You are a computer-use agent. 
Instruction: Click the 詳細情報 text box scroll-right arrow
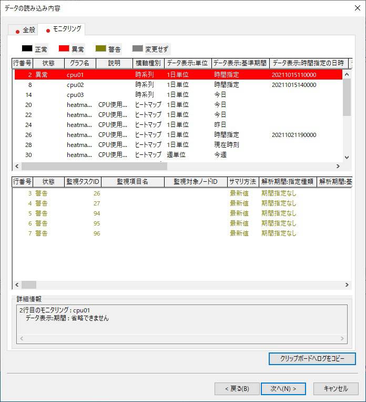click(x=342, y=339)
